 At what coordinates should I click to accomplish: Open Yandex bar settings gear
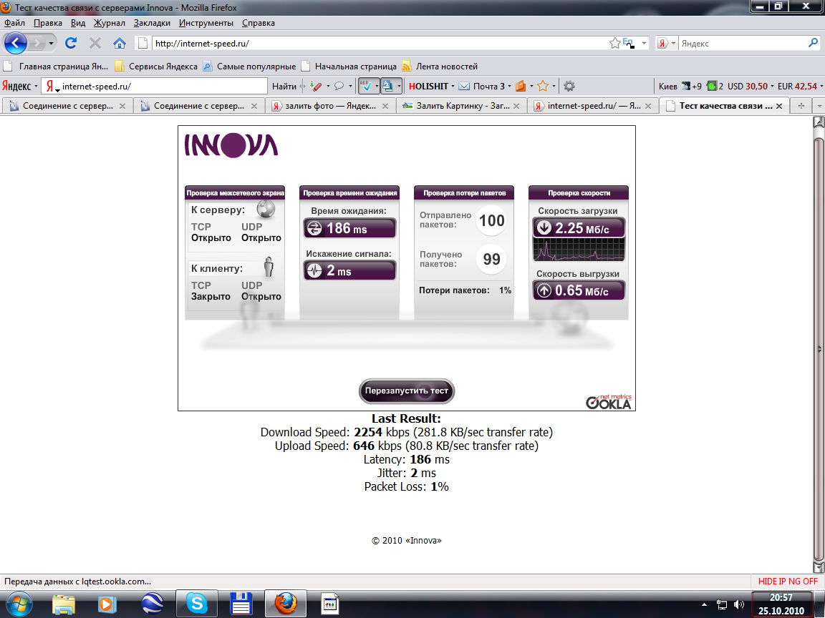pos(569,86)
